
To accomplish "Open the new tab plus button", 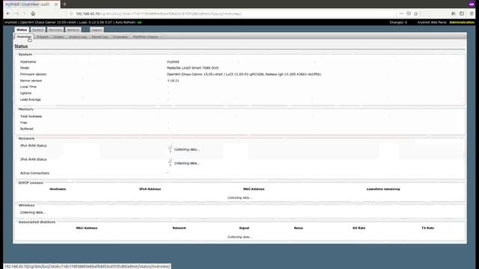I will [x=64, y=4].
